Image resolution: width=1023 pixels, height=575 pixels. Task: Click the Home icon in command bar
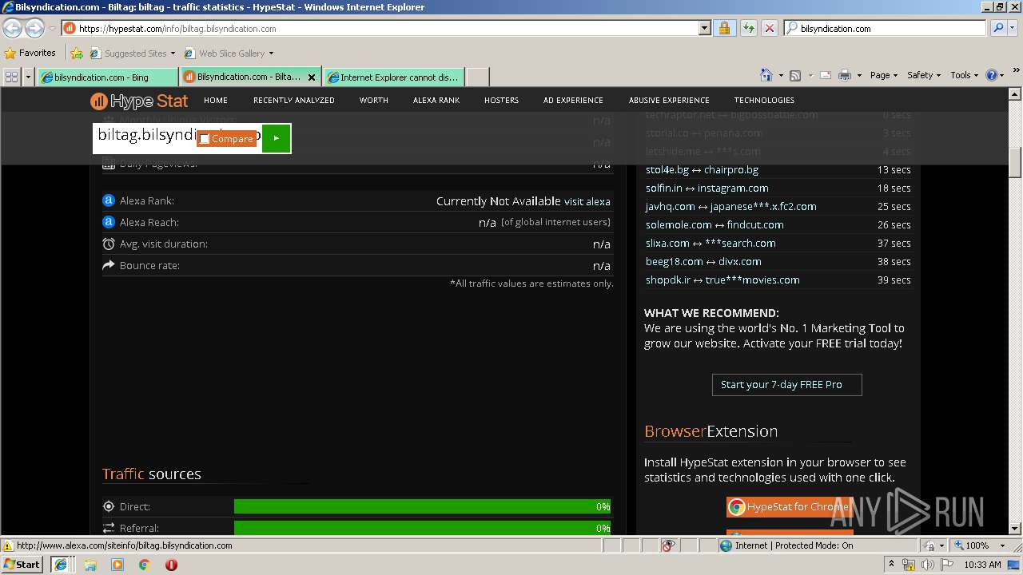coord(766,75)
